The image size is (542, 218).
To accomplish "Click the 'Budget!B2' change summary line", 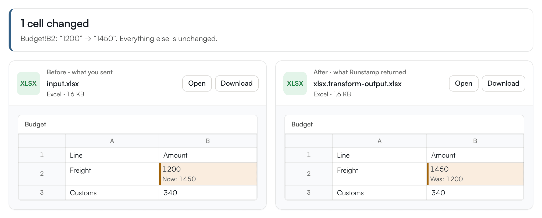I will (119, 39).
